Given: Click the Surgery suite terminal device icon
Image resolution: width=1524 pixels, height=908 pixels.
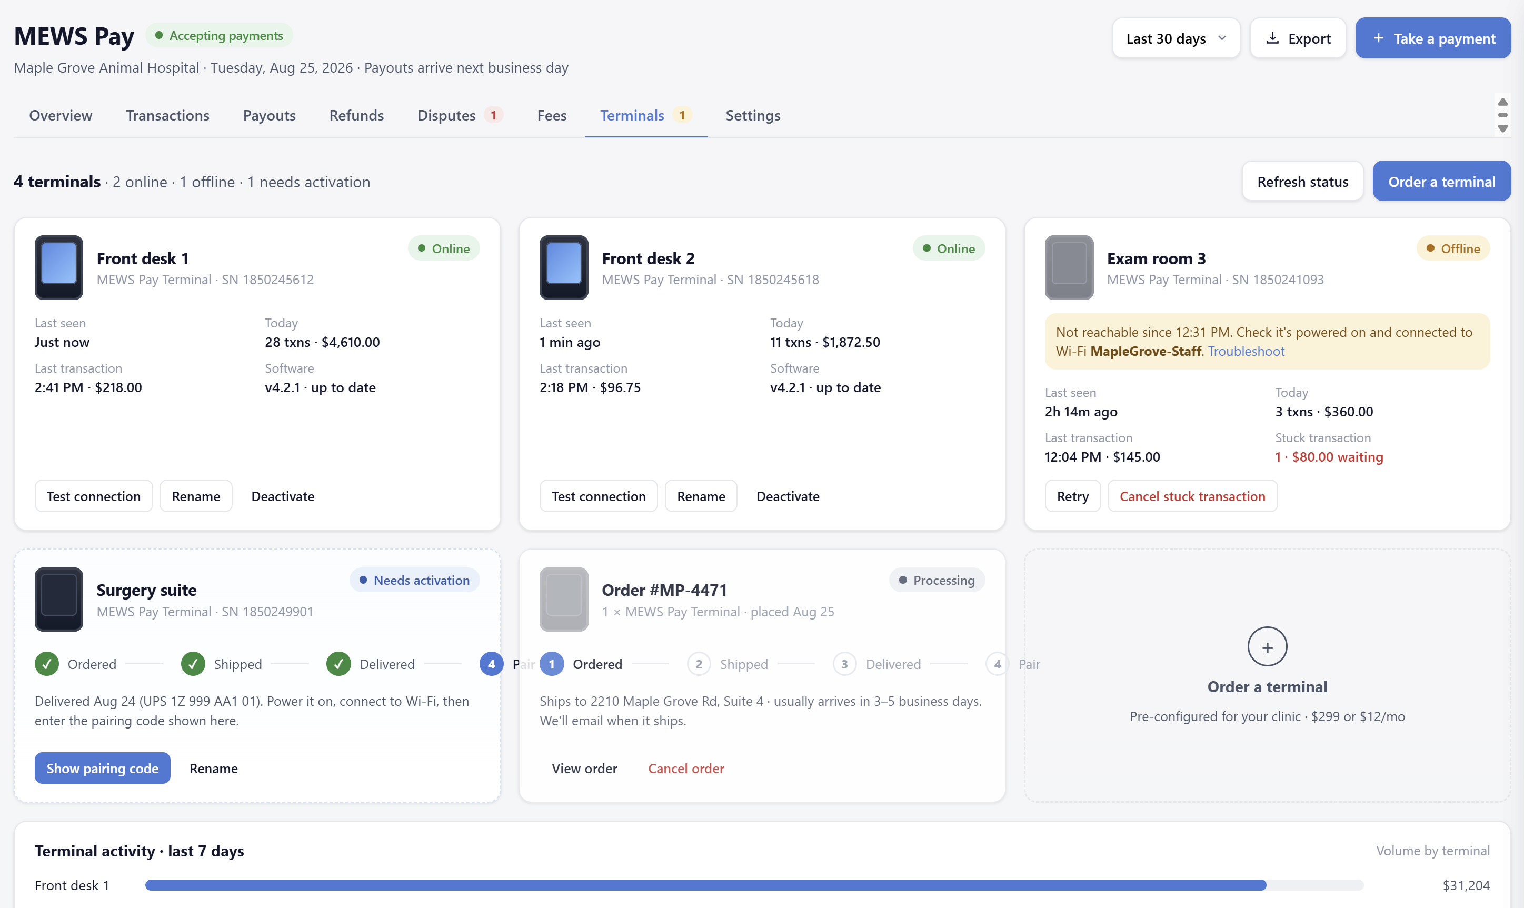Looking at the screenshot, I should coord(59,599).
